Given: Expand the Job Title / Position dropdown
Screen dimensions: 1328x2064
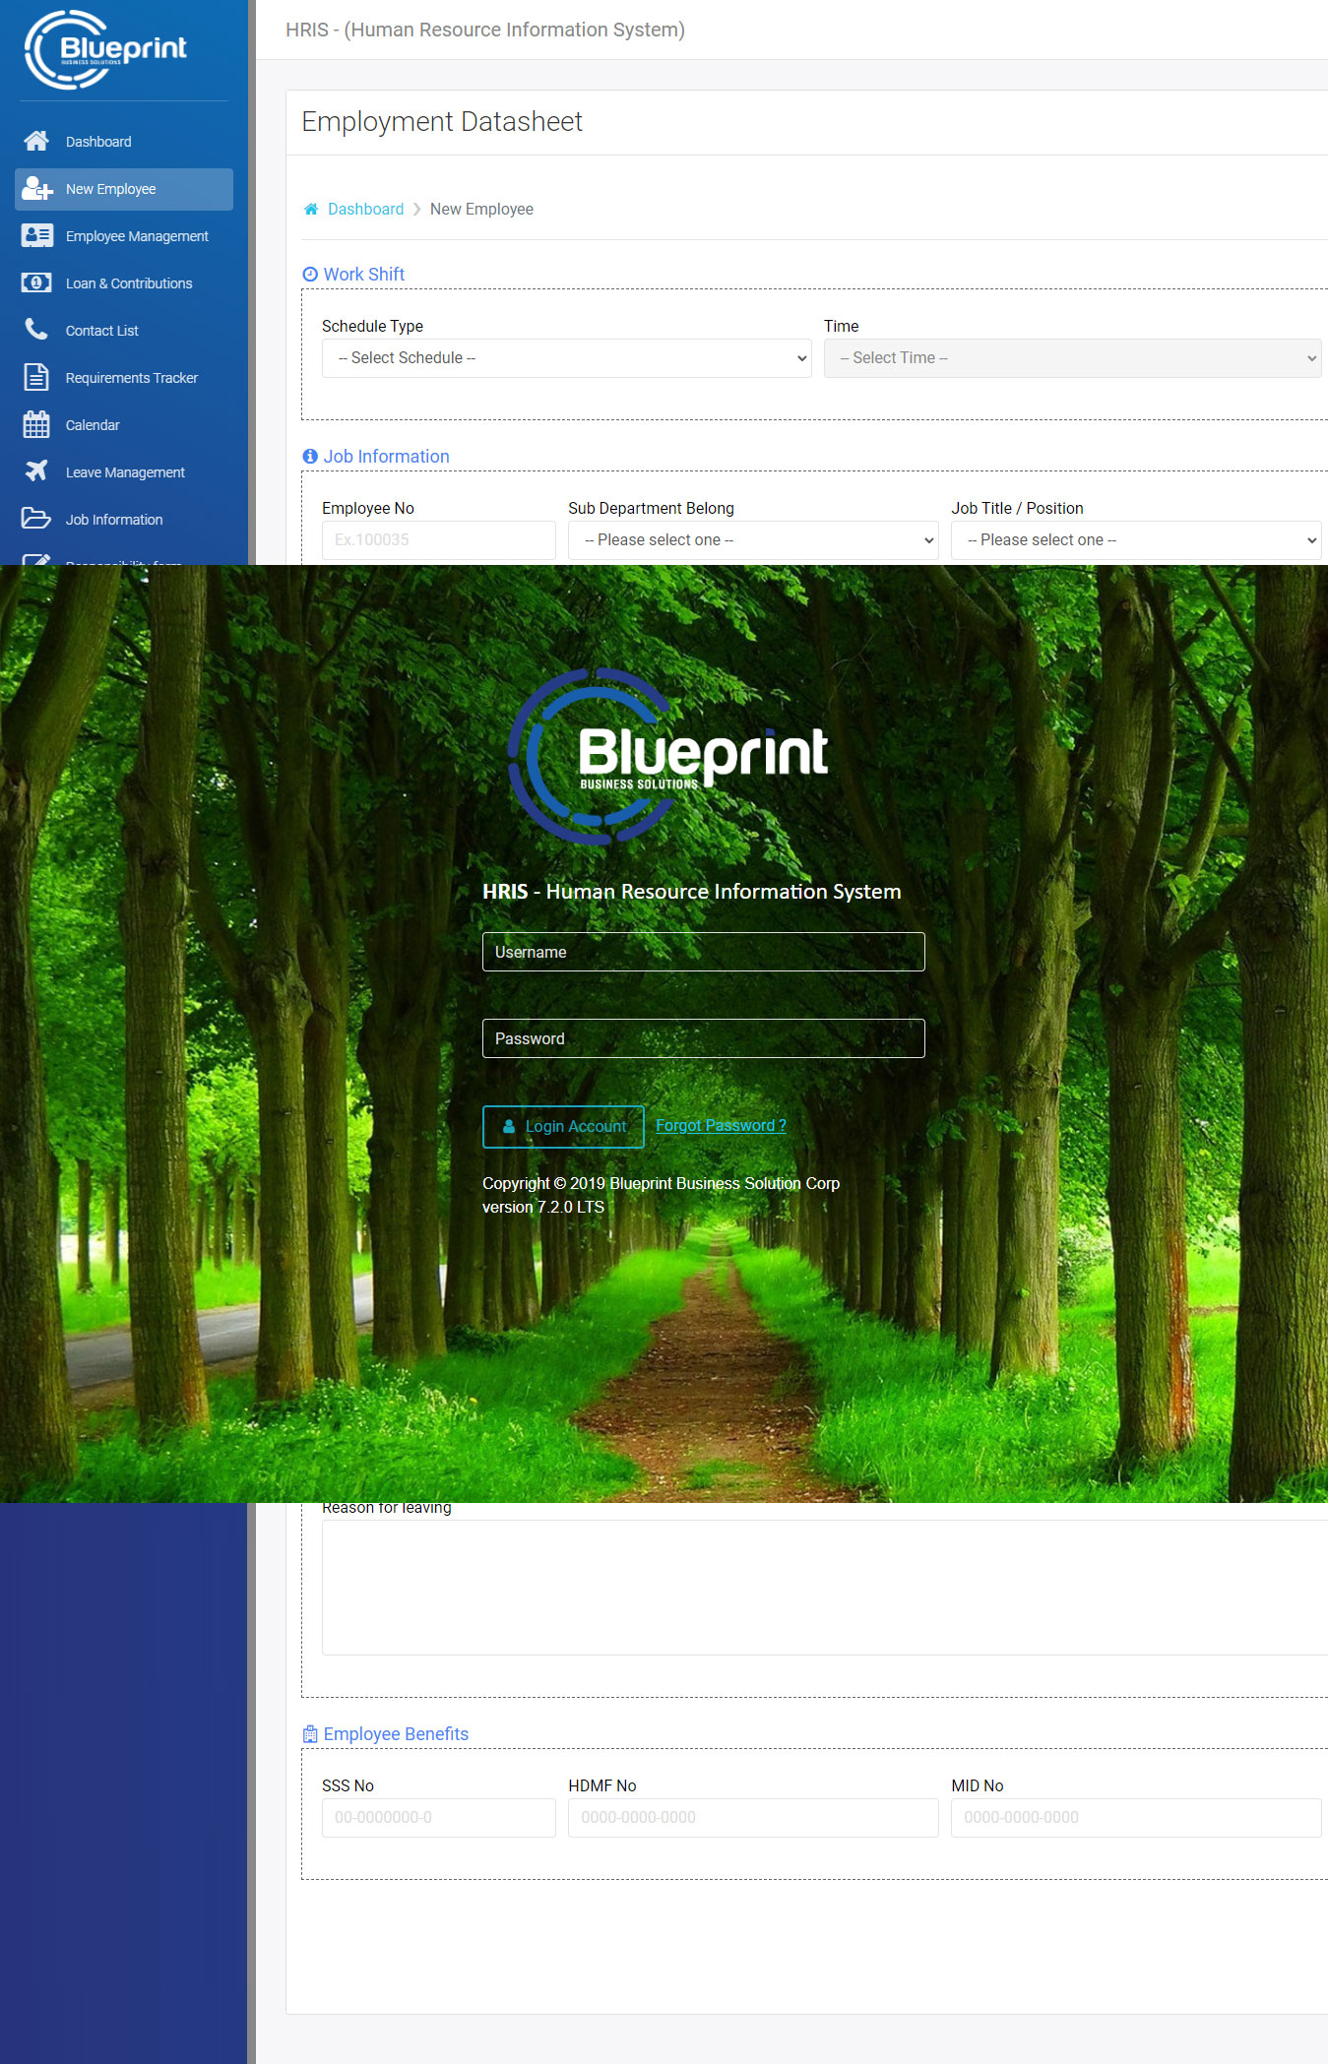Looking at the screenshot, I should [1135, 540].
